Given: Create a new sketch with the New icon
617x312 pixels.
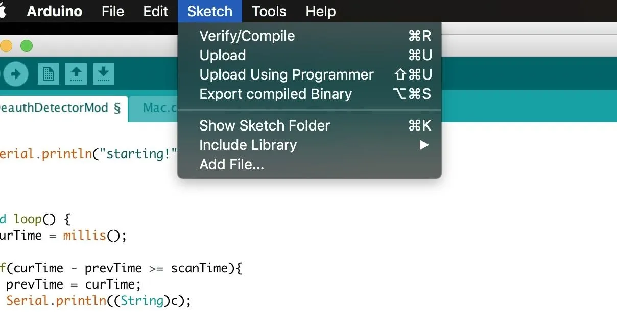Looking at the screenshot, I should [49, 74].
